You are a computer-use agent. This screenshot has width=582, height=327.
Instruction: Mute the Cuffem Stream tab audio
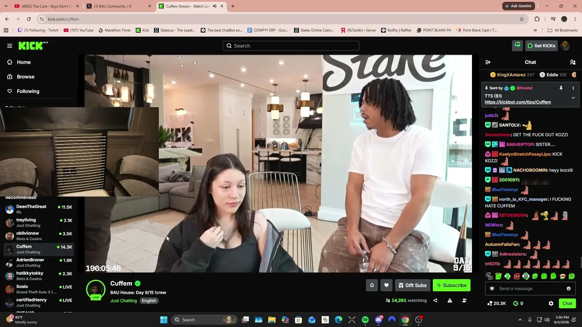click(x=215, y=6)
